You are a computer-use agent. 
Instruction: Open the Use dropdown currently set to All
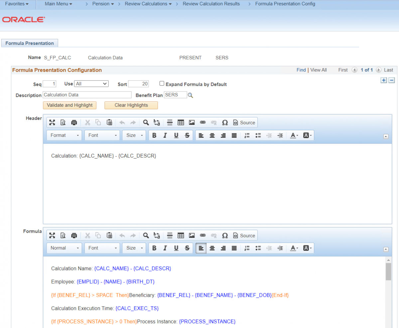point(91,83)
